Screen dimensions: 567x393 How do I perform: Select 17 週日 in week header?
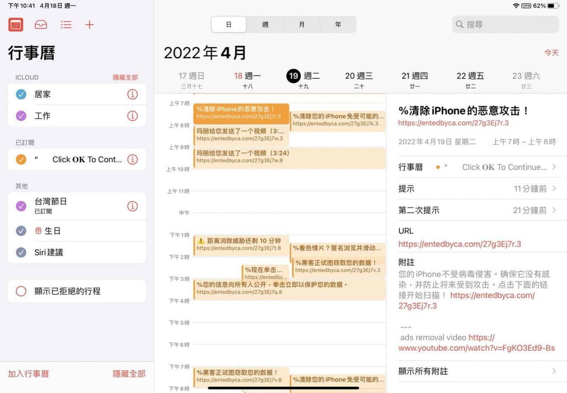(x=191, y=80)
